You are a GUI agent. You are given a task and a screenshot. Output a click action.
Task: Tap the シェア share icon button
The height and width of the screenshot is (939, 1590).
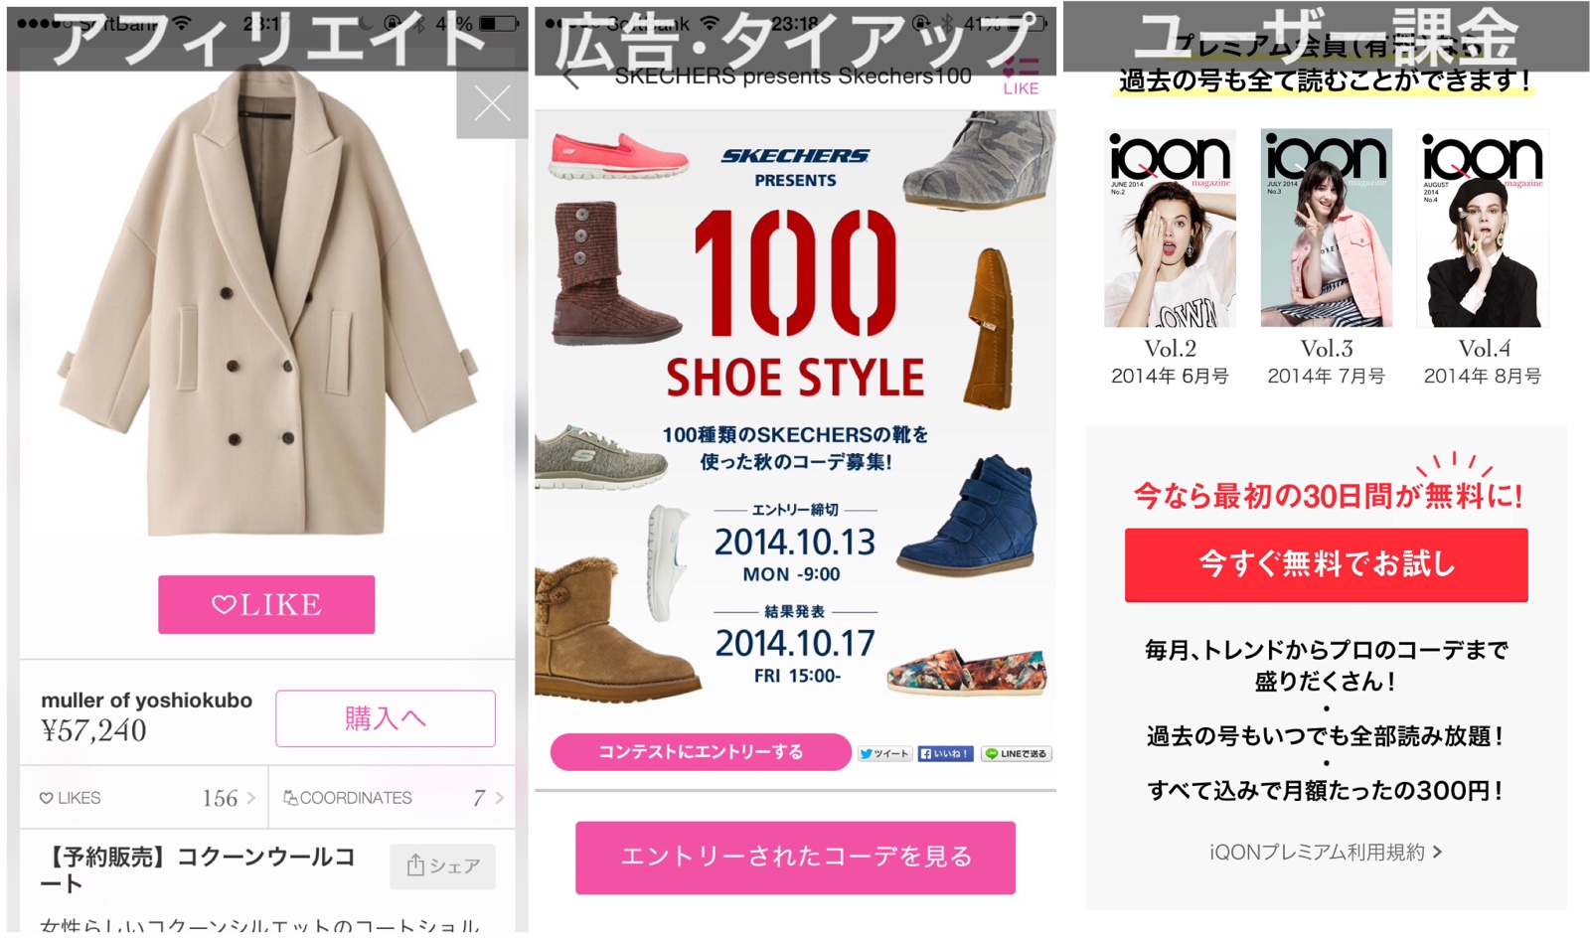click(443, 865)
